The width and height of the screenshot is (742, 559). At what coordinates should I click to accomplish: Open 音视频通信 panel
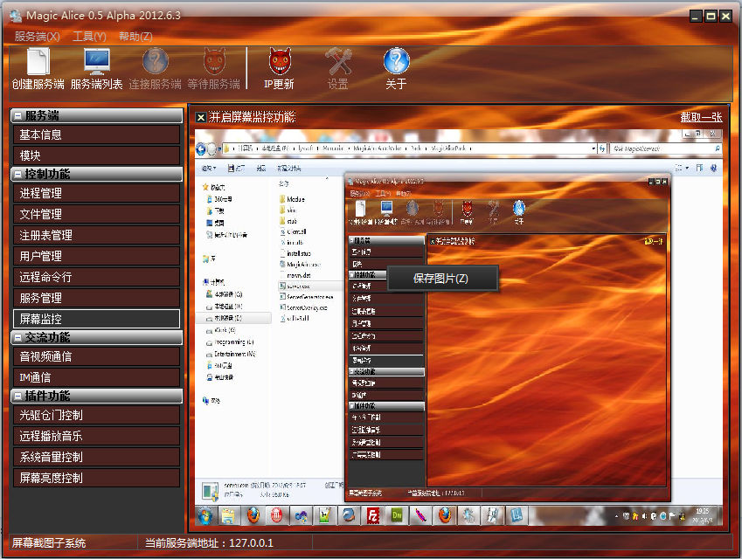(x=96, y=356)
